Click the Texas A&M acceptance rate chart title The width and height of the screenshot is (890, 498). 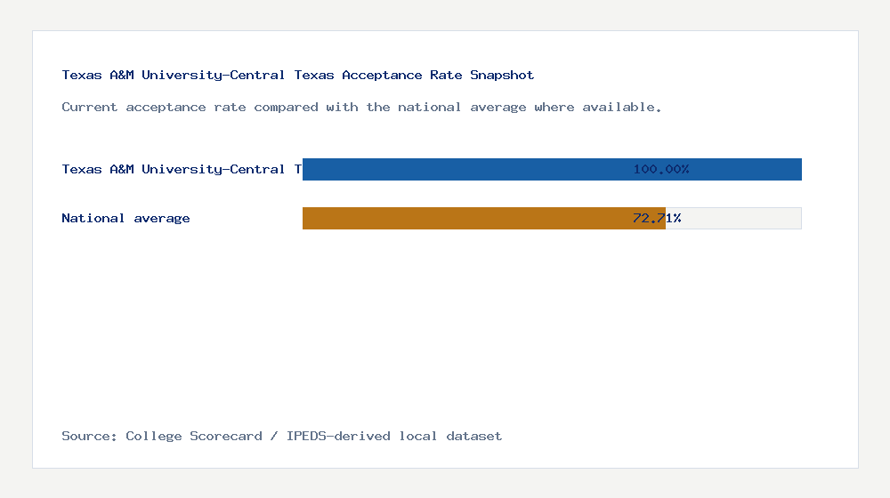tap(297, 75)
